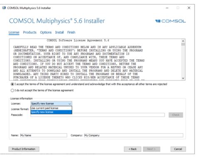Choose 'Use current paid license' option
The width and height of the screenshot is (197, 158).
click(x=51, y=108)
